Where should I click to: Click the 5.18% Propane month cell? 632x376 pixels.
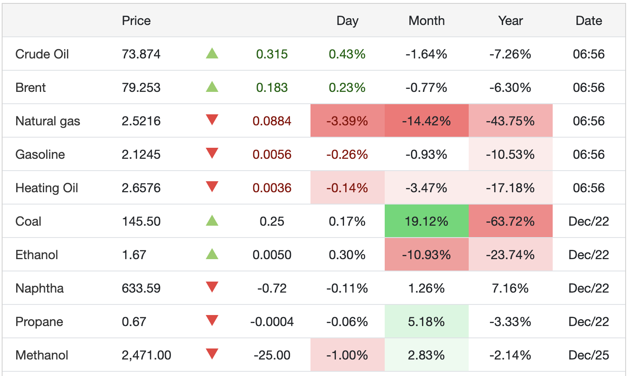[x=427, y=321]
